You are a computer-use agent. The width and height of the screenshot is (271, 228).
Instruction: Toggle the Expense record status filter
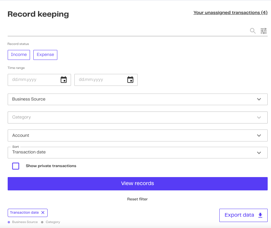[45, 55]
